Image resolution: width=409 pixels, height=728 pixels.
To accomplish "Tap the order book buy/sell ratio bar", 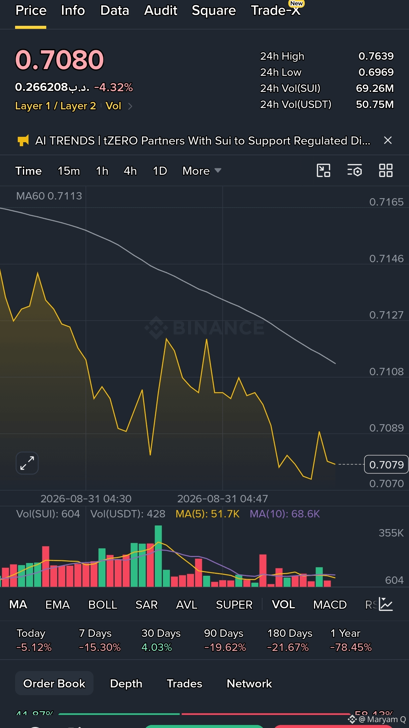I will (x=204, y=714).
